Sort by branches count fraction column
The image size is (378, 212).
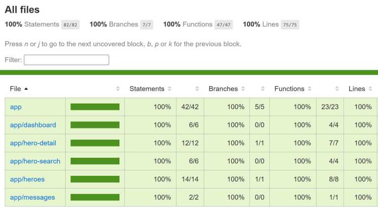click(262, 89)
